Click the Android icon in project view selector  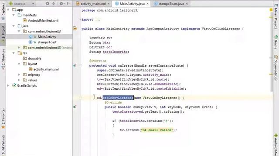click(10, 3)
